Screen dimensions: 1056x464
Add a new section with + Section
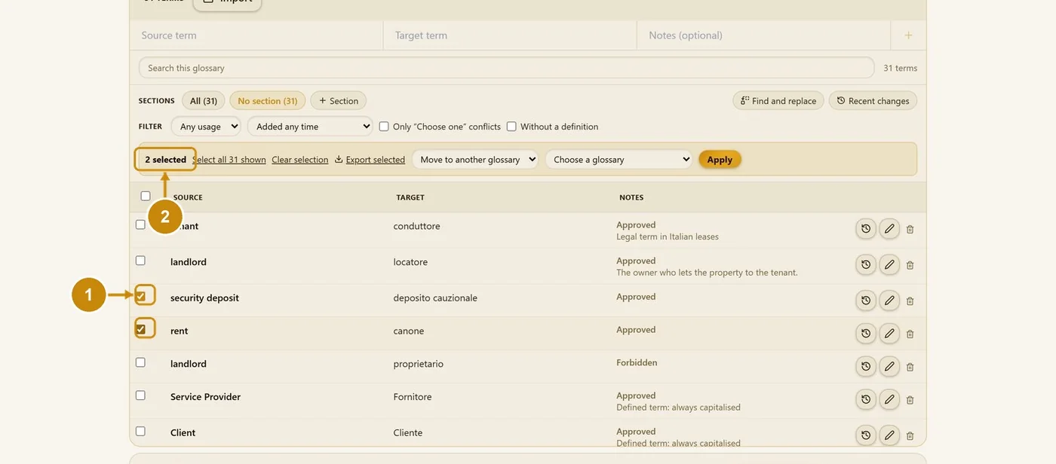[x=339, y=101]
